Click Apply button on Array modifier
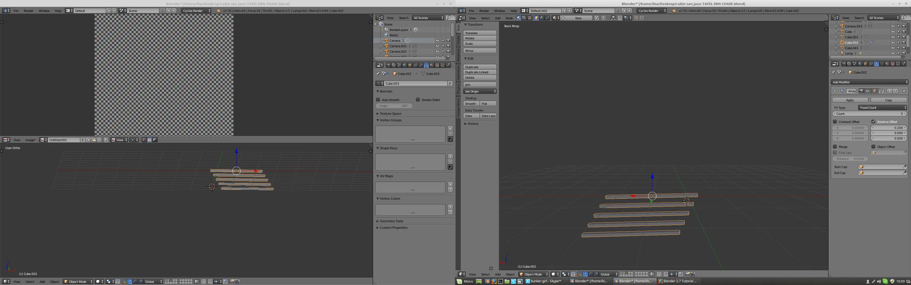The width and height of the screenshot is (911, 285). [850, 100]
